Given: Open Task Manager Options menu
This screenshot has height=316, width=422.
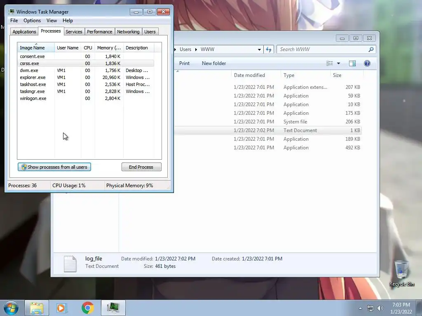Looking at the screenshot, I should pyautogui.click(x=32, y=21).
